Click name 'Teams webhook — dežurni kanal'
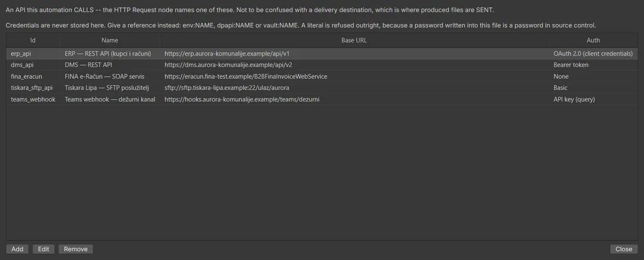The height and width of the screenshot is (260, 644). click(x=110, y=100)
